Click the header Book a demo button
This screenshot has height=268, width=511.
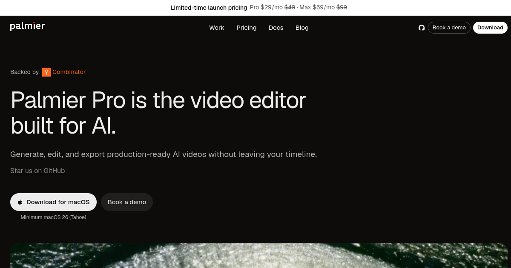(449, 28)
